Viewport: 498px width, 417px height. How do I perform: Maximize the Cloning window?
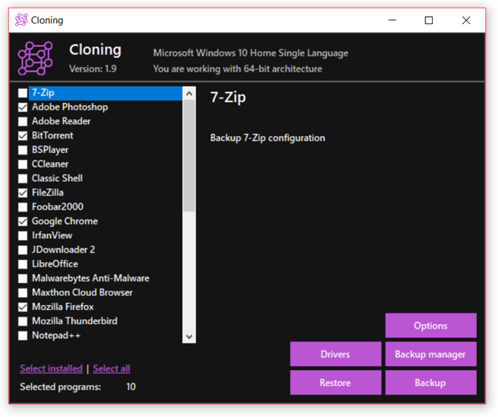(x=429, y=20)
